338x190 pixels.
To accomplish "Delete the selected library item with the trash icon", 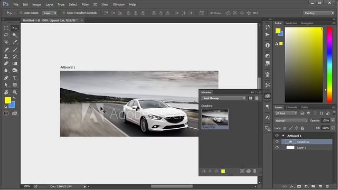I will [255, 171].
